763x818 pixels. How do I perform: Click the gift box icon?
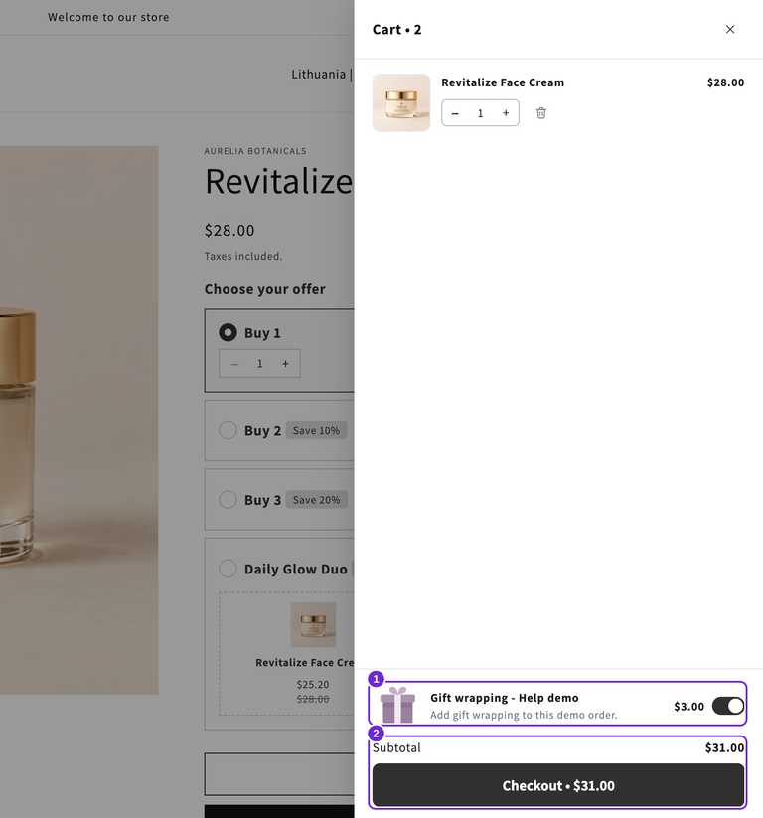pos(397,705)
